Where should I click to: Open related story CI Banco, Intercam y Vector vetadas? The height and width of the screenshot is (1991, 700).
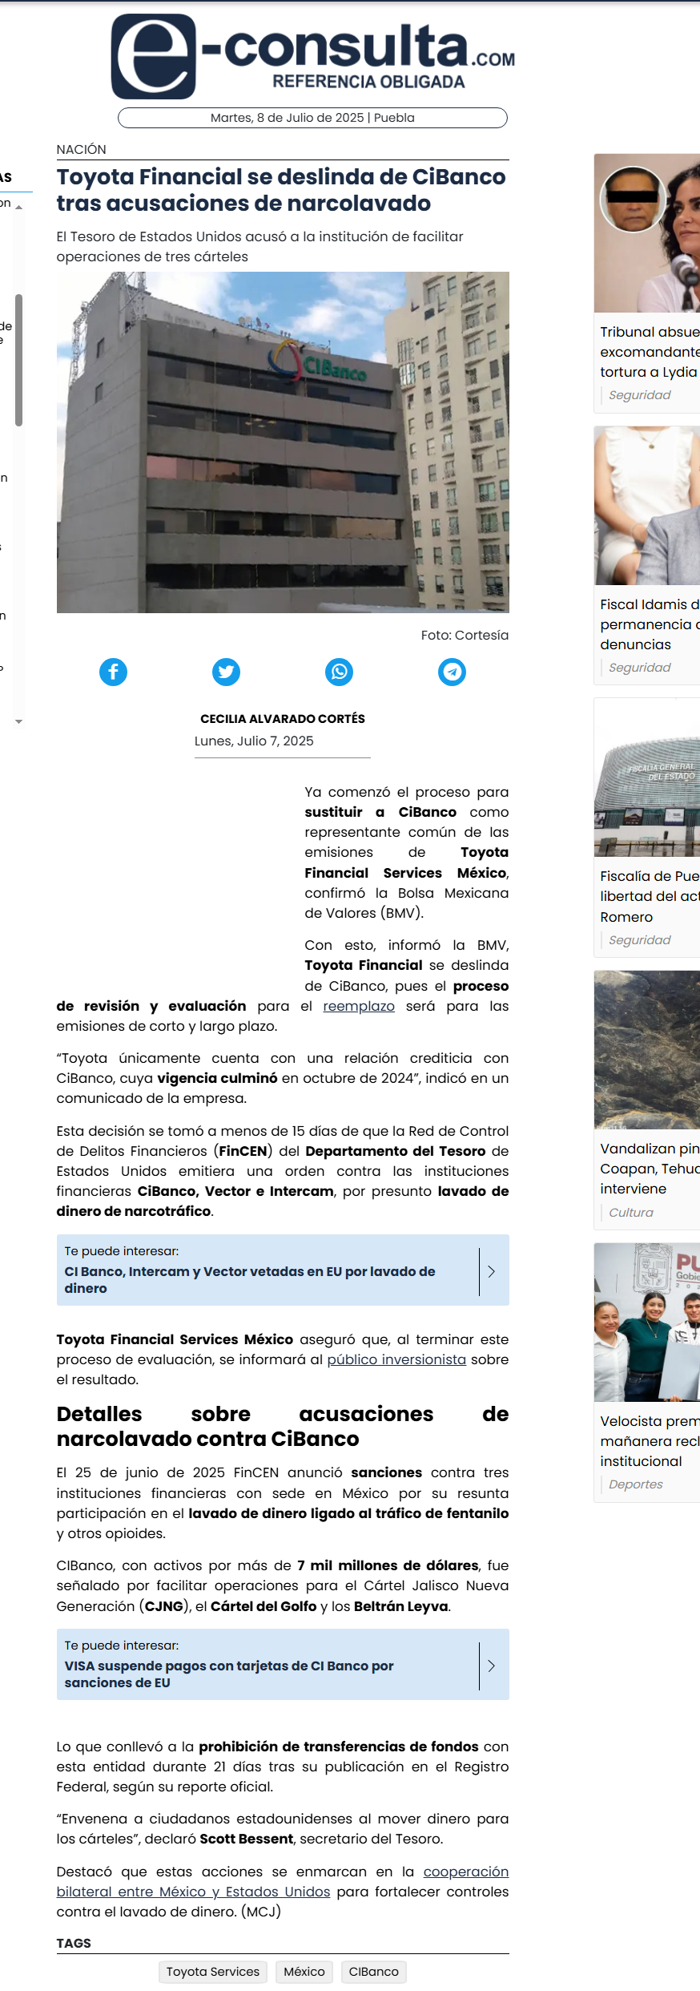point(250,1279)
